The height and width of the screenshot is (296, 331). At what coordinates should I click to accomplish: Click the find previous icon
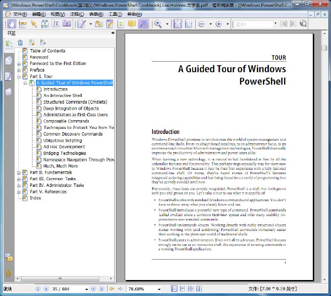point(284,24)
